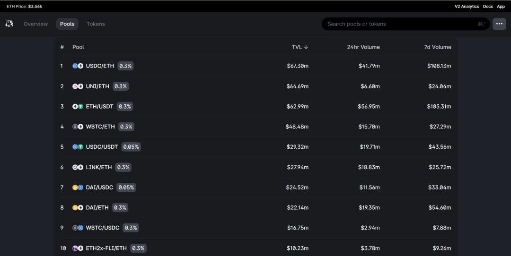The height and width of the screenshot is (256, 511).
Task: Click the Uniswap unicorn logo
Action: coord(9,24)
